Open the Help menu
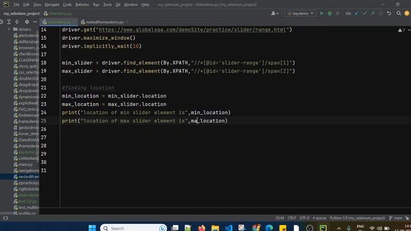Image resolution: width=411 pixels, height=231 pixels. tap(145, 4)
